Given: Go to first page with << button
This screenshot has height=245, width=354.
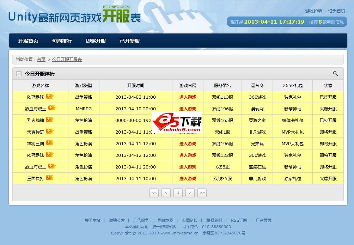Looking at the screenshot, I should tap(154, 192).
